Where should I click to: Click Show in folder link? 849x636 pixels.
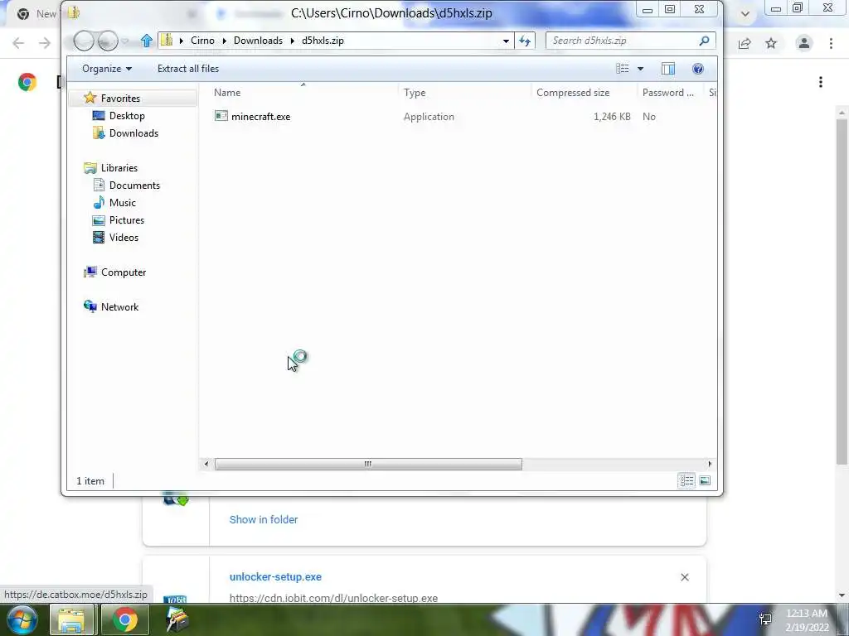[264, 519]
